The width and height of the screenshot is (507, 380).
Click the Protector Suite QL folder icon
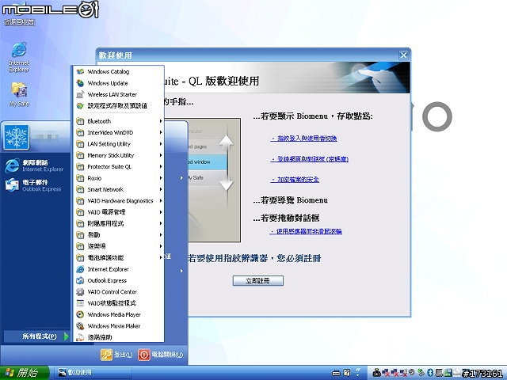(80, 167)
